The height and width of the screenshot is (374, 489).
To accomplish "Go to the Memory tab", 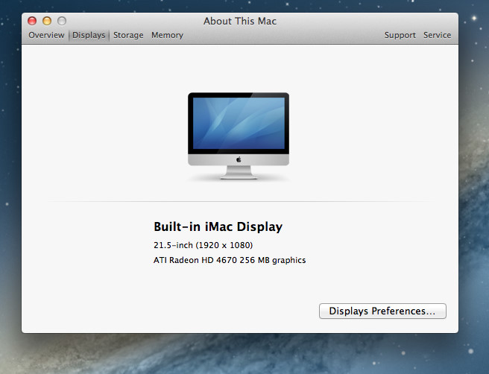I will coord(167,35).
